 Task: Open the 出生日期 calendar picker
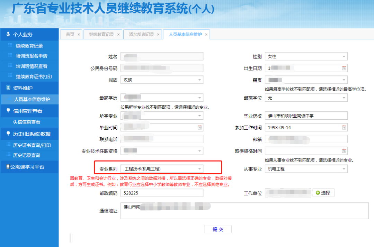click(344, 68)
